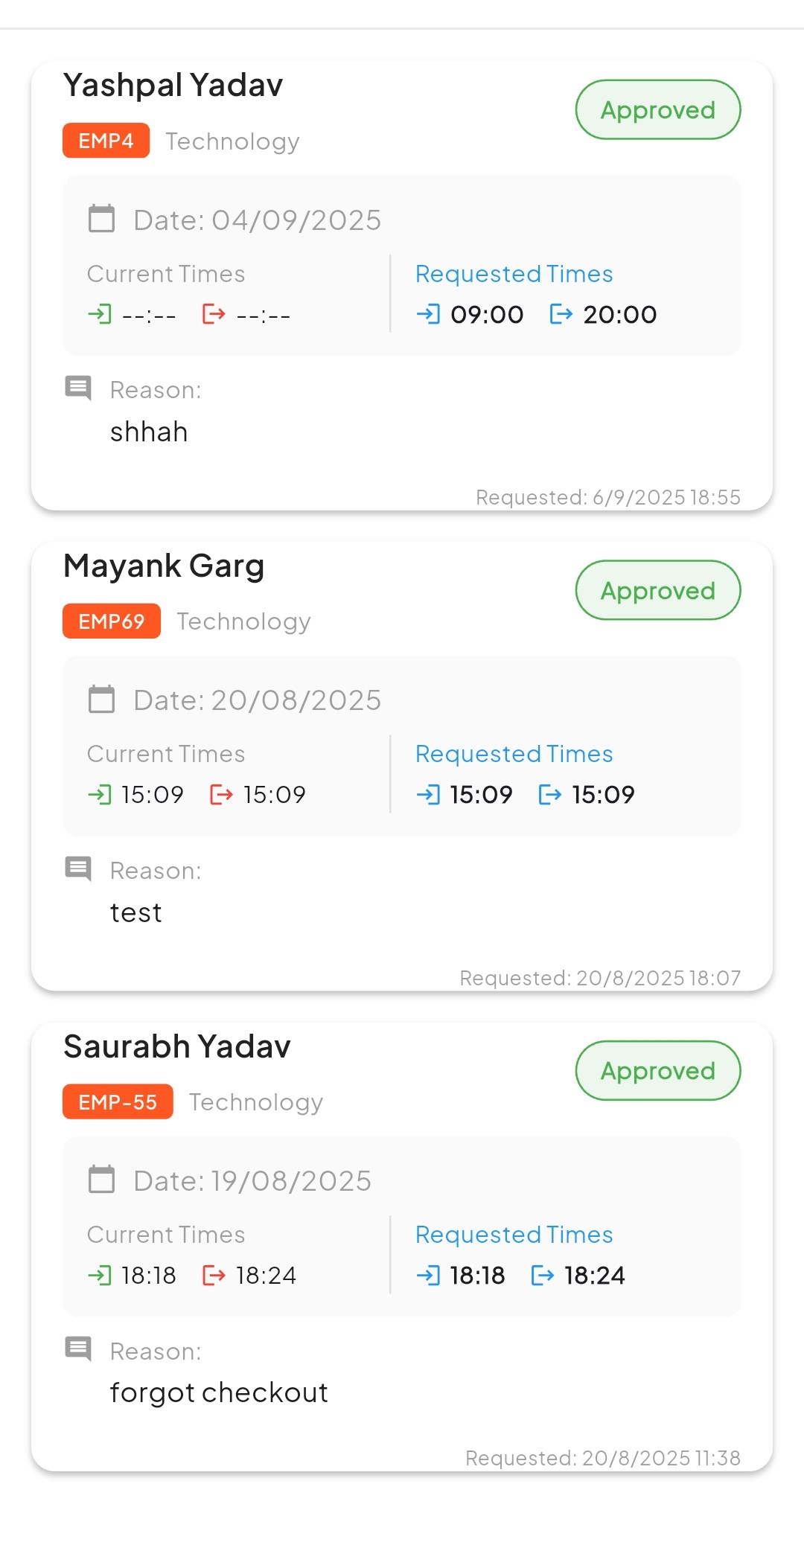Click blue check-out icon beside 20:00
The height and width of the screenshot is (1545, 804).
pos(561,314)
